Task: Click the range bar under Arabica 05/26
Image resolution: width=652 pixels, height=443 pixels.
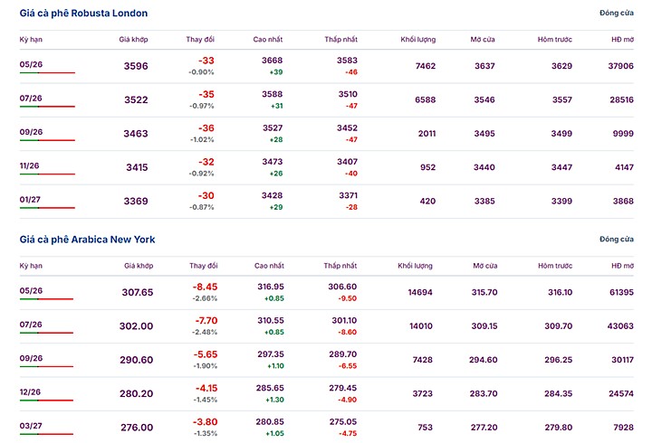Action: coord(47,299)
